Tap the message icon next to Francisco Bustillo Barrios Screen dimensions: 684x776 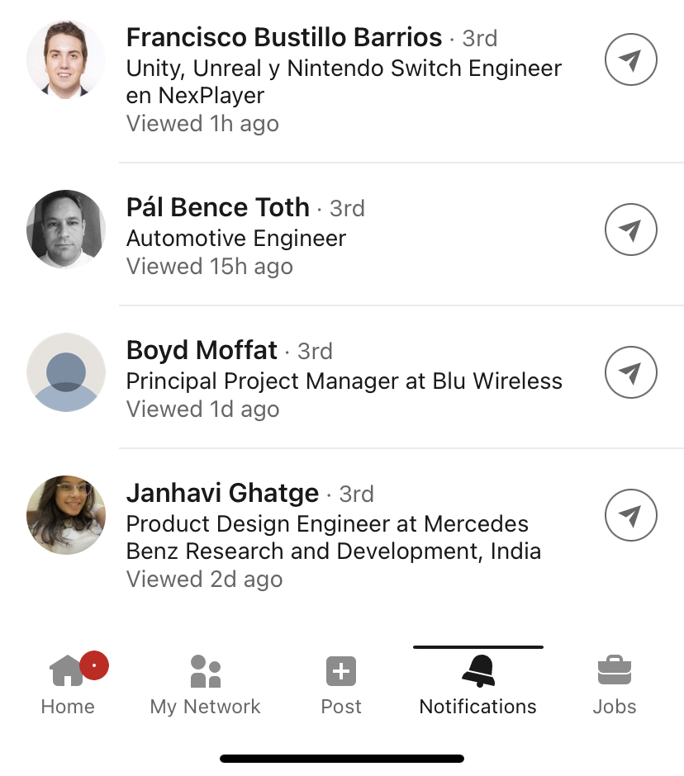(x=630, y=59)
